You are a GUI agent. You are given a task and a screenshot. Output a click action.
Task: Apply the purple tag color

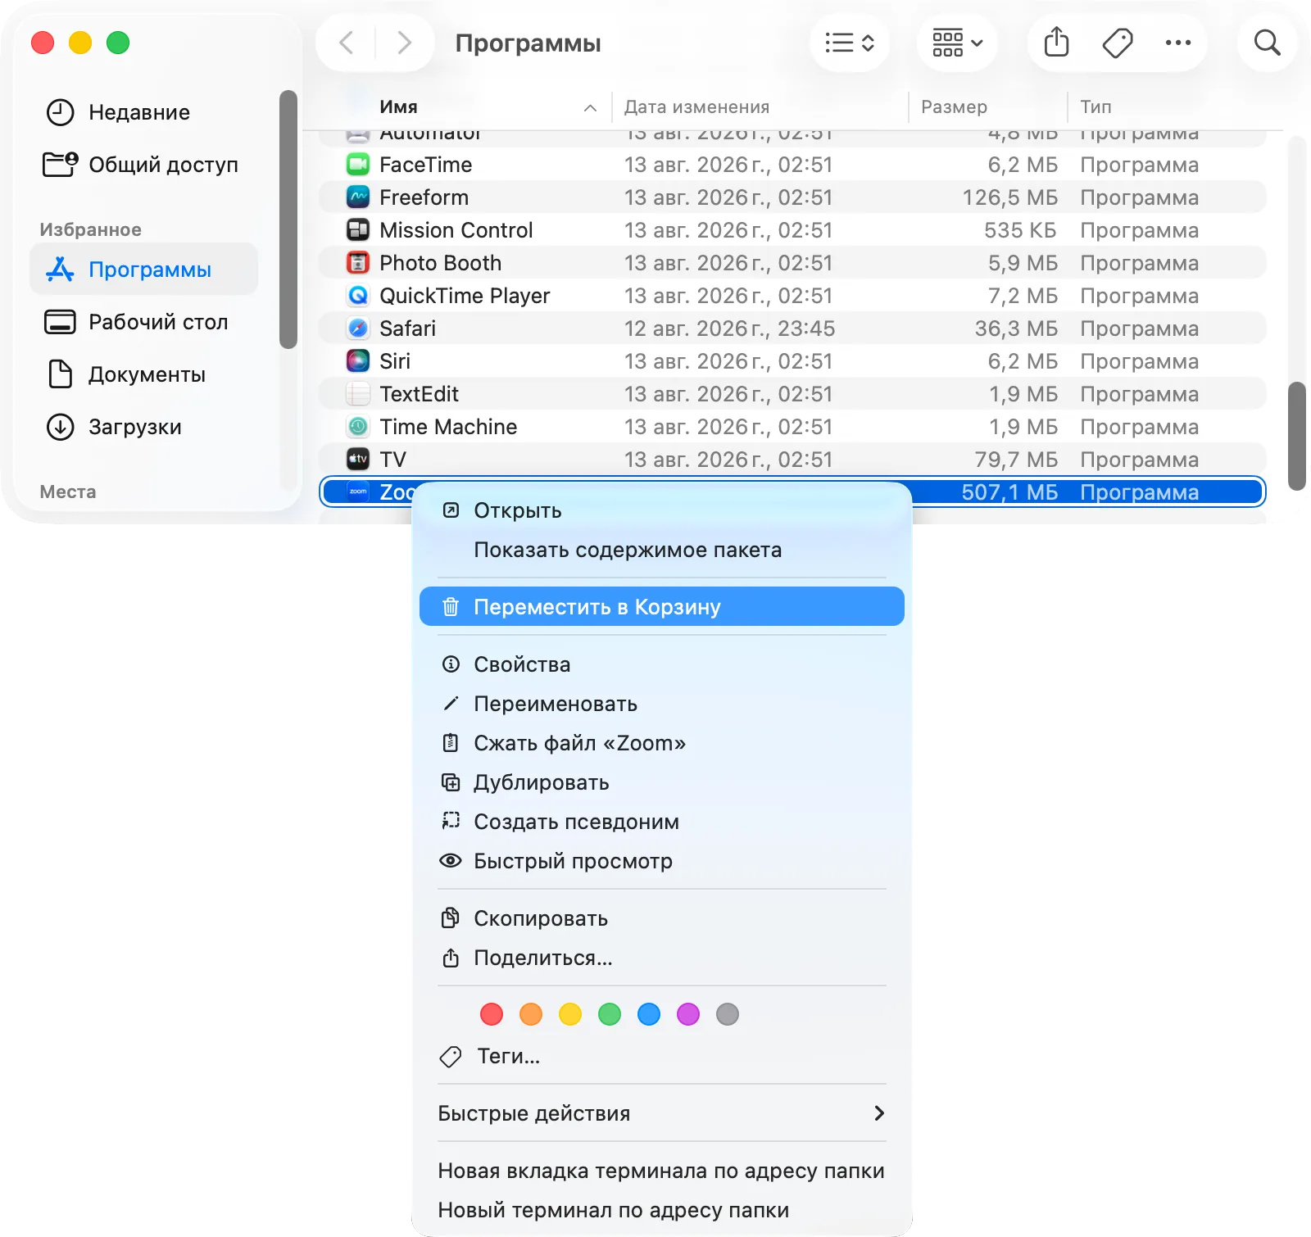pos(688,1014)
